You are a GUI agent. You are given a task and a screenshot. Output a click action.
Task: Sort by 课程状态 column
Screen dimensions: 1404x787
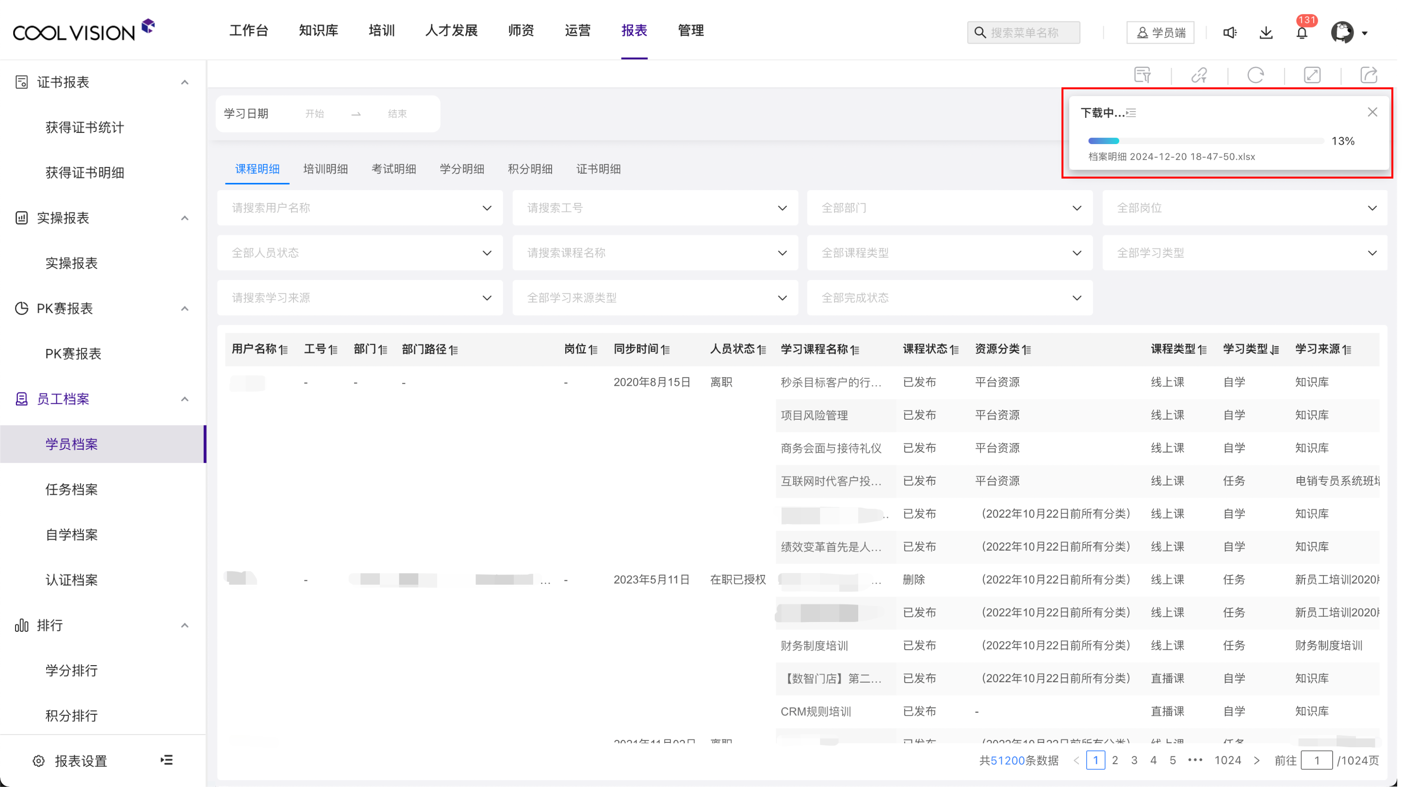[954, 349]
